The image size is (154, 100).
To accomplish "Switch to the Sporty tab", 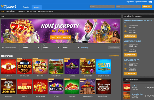I will pyautogui.click(x=26, y=7).
